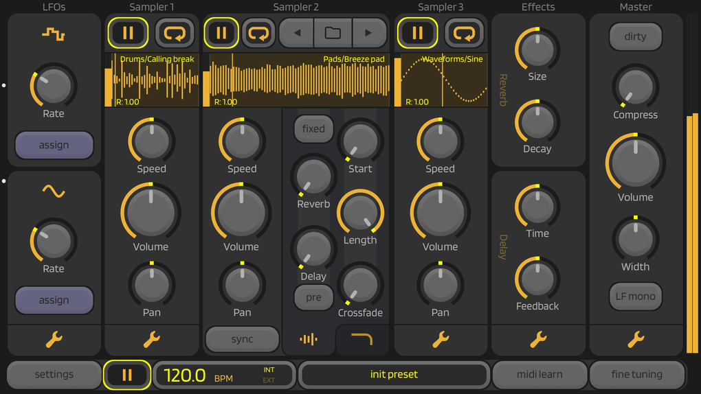This screenshot has width=701, height=394.
Task: Toggle loop mode on Sampler 3
Action: (464, 33)
